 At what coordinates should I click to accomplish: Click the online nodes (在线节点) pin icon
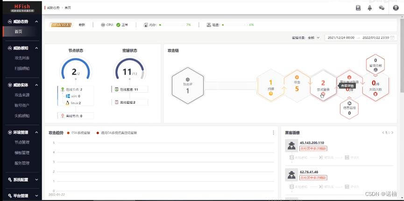click(x=63, y=89)
